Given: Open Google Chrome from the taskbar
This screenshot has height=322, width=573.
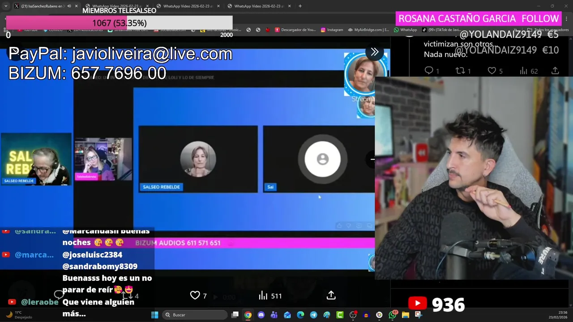Looking at the screenshot, I should point(248,315).
